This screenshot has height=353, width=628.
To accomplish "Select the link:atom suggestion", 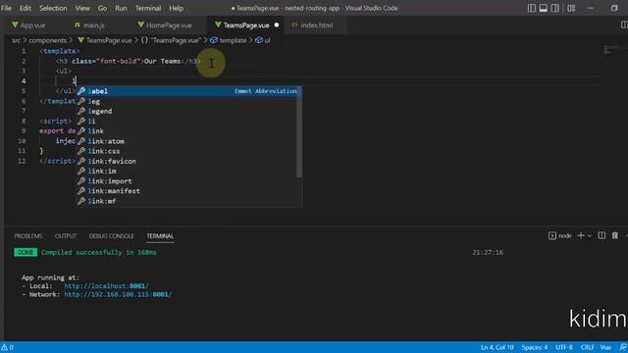I will coord(186,141).
